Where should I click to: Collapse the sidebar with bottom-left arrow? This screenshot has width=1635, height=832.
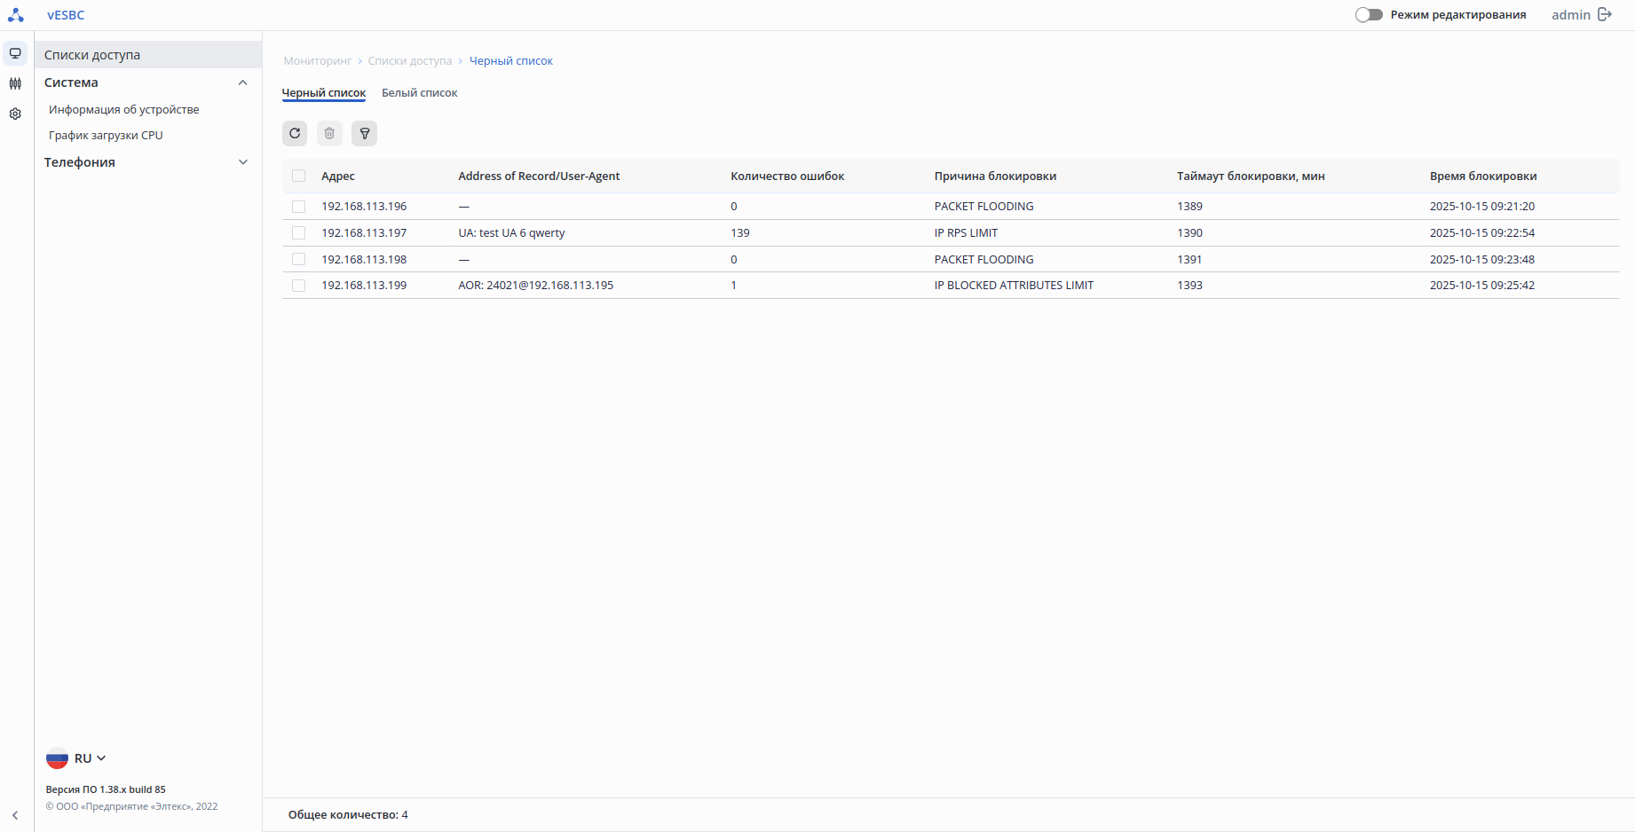[15, 815]
